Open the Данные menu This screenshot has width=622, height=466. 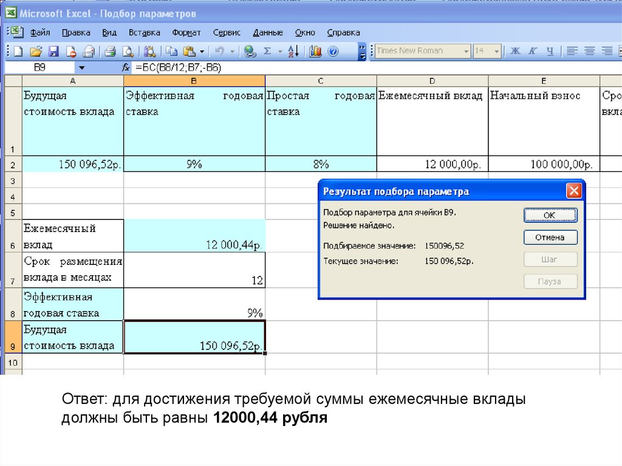click(x=268, y=33)
